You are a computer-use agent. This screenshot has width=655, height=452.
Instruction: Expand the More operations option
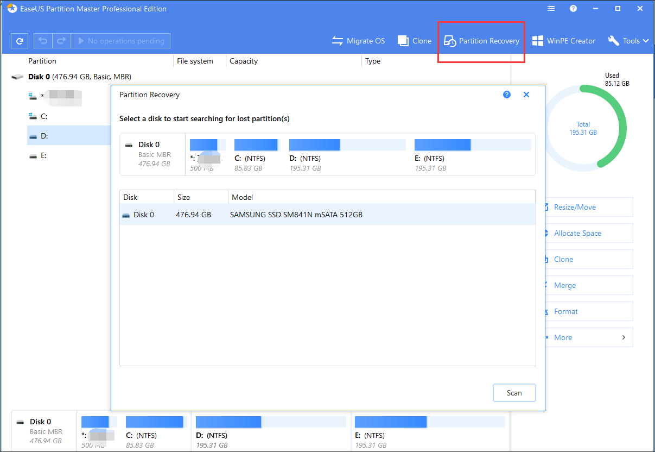[589, 337]
